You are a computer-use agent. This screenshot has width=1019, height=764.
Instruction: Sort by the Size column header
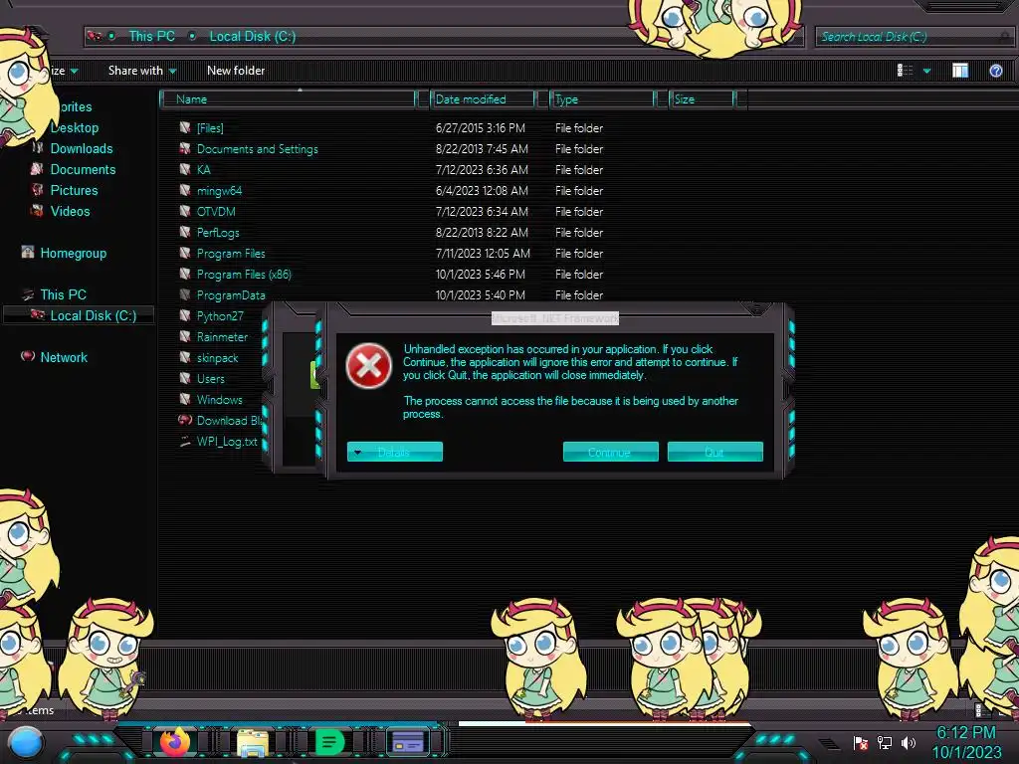pyautogui.click(x=703, y=99)
